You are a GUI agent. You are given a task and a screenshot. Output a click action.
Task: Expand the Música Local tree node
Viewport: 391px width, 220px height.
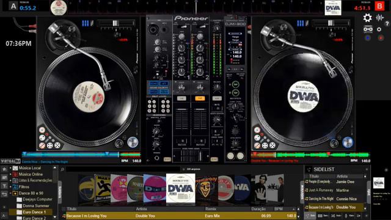coord(10,168)
